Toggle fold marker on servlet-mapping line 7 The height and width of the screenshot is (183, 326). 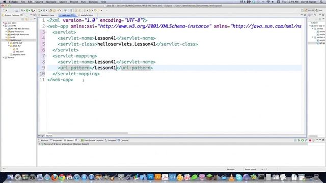coord(46,56)
